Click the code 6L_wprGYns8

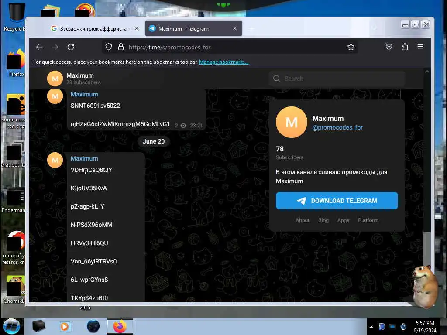coord(89,280)
